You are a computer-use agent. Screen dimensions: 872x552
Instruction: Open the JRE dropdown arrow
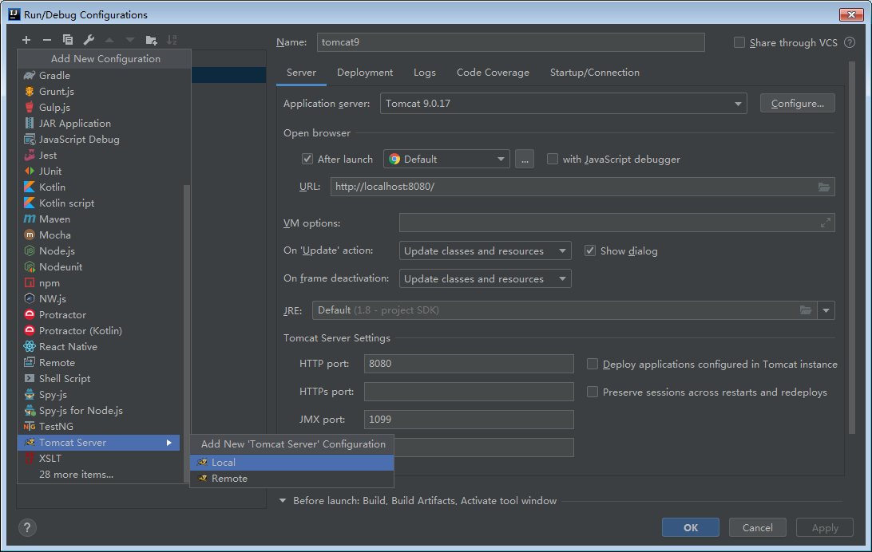[x=826, y=310]
